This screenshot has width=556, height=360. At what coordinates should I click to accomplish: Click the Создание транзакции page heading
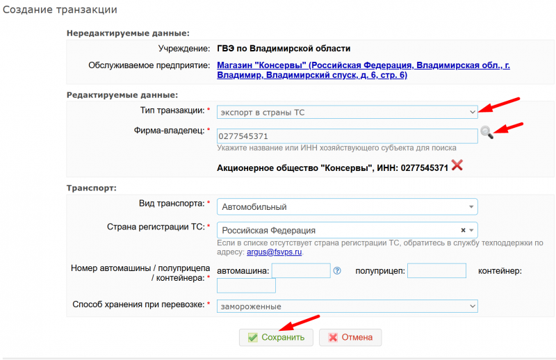(61, 10)
